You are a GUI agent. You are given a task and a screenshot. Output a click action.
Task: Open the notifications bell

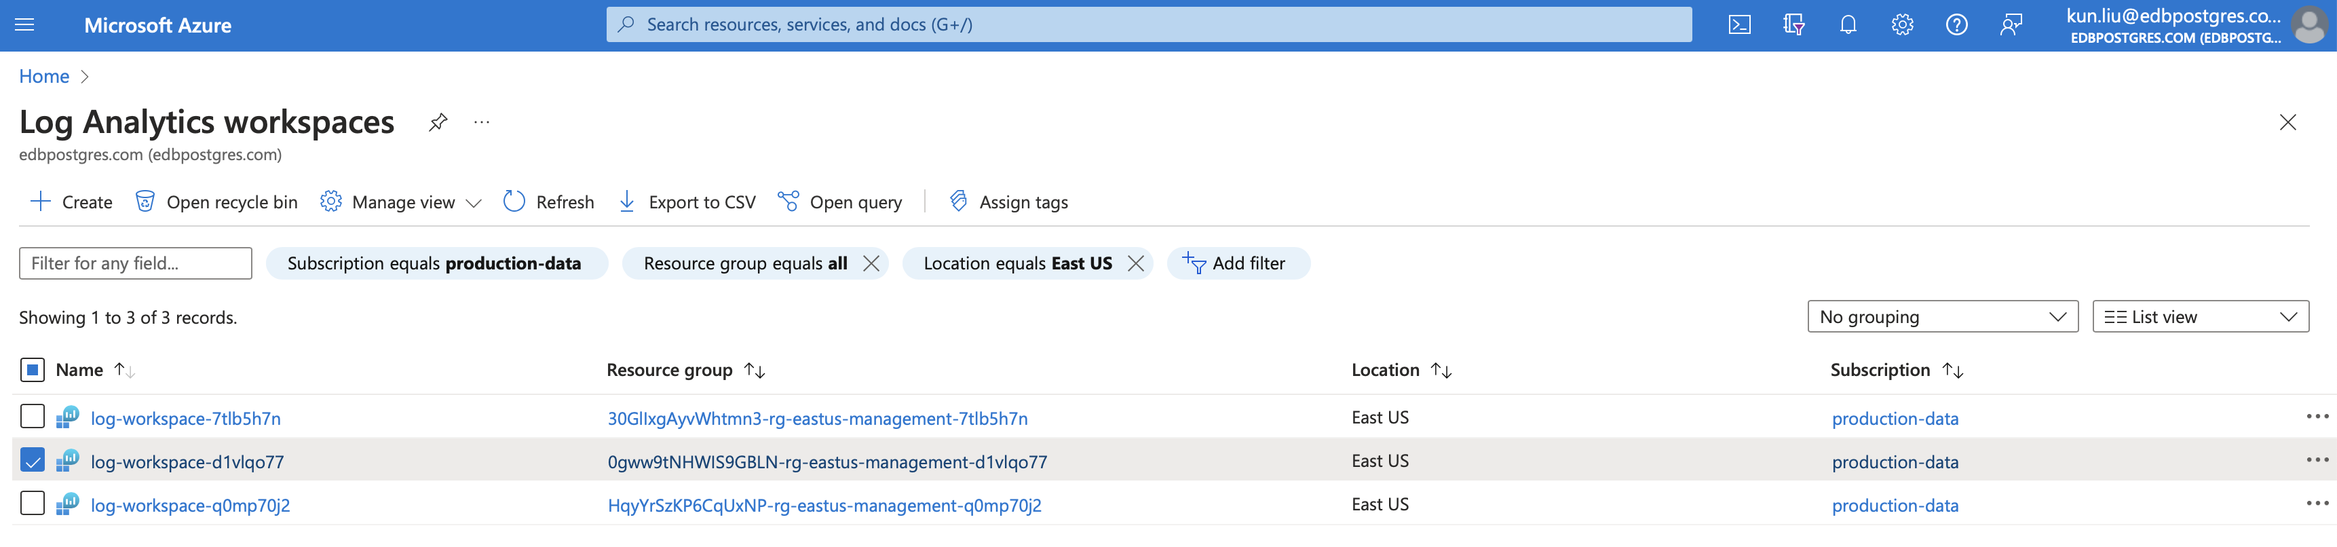click(1848, 24)
